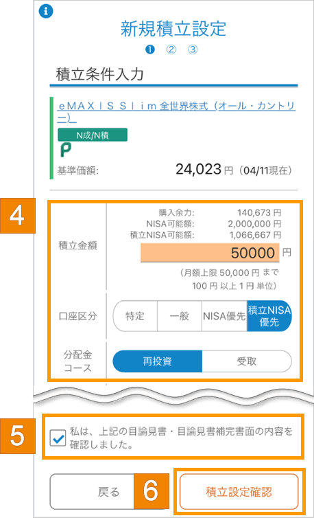Click the blue info icon at top
The width and height of the screenshot is (314, 518).
point(46,11)
